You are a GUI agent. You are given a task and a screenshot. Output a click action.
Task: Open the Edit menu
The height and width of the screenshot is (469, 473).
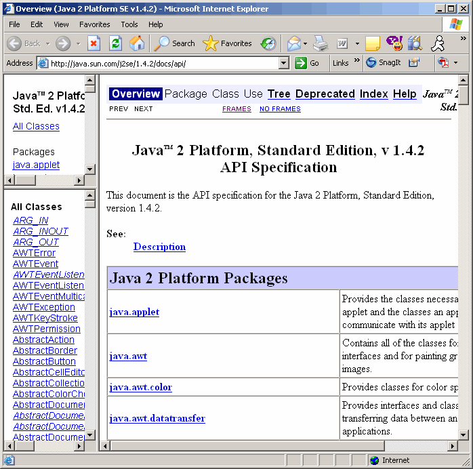coord(37,24)
